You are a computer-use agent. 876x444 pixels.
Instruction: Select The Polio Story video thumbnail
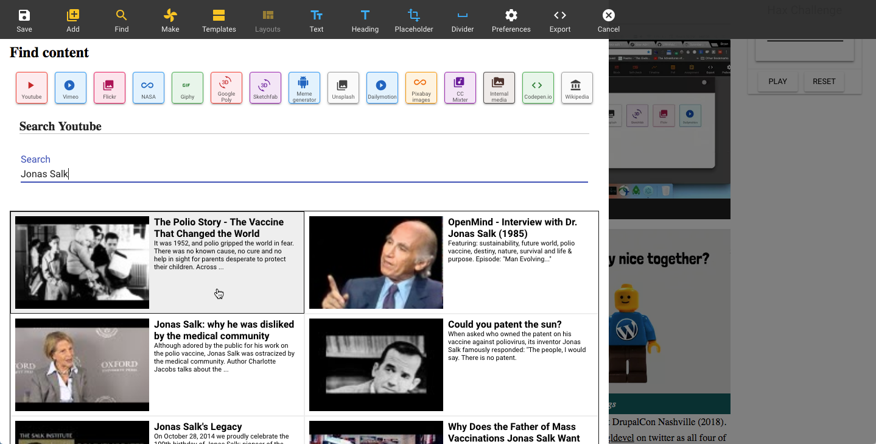[82, 263]
